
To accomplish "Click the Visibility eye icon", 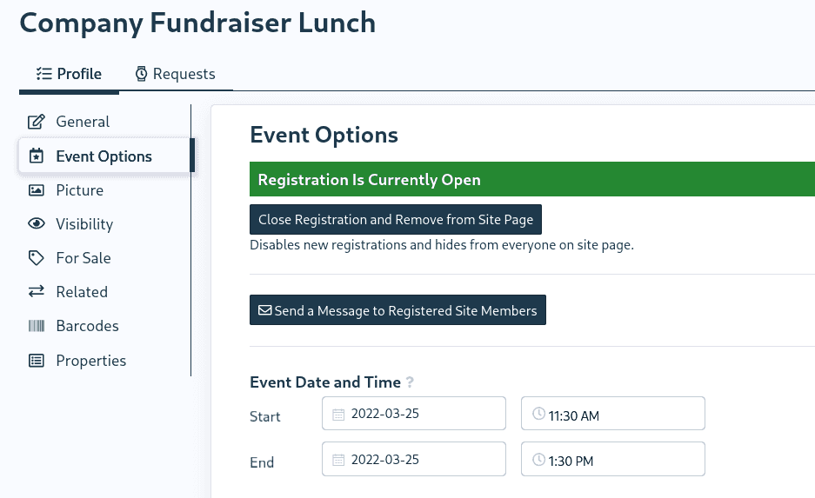I will [x=37, y=224].
